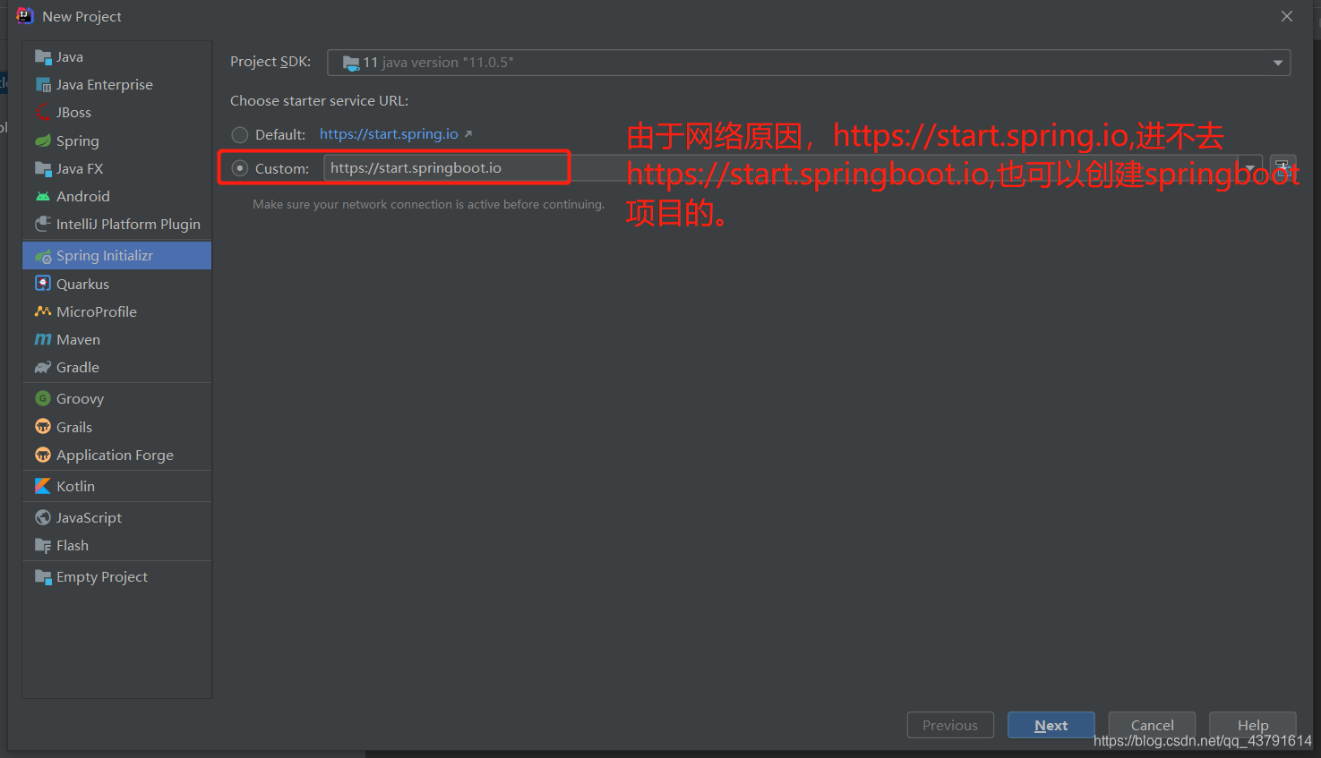Select the Maven icon

[43, 339]
